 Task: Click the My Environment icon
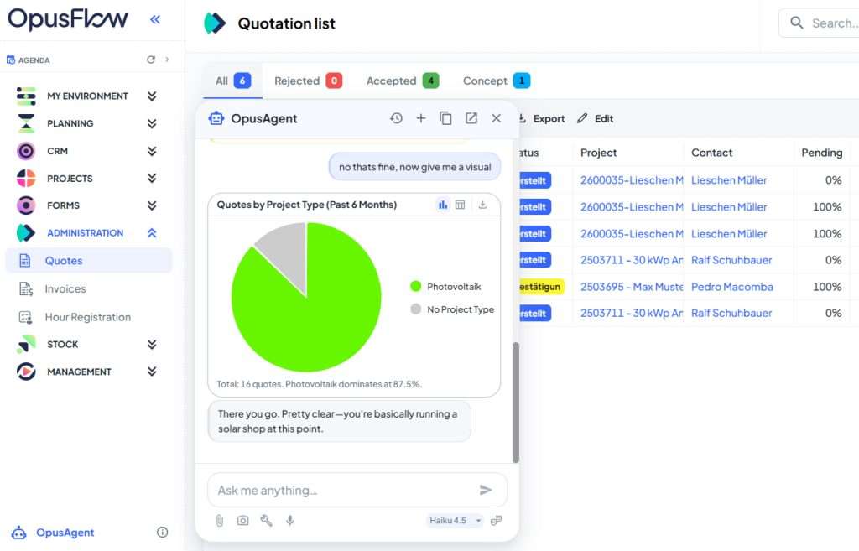tap(26, 96)
